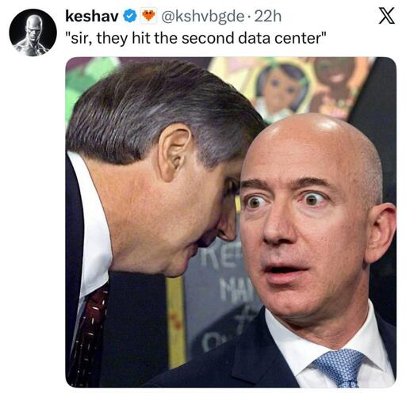Click the whispering man's ear in photo
406x393 pixels.
click(x=176, y=152)
